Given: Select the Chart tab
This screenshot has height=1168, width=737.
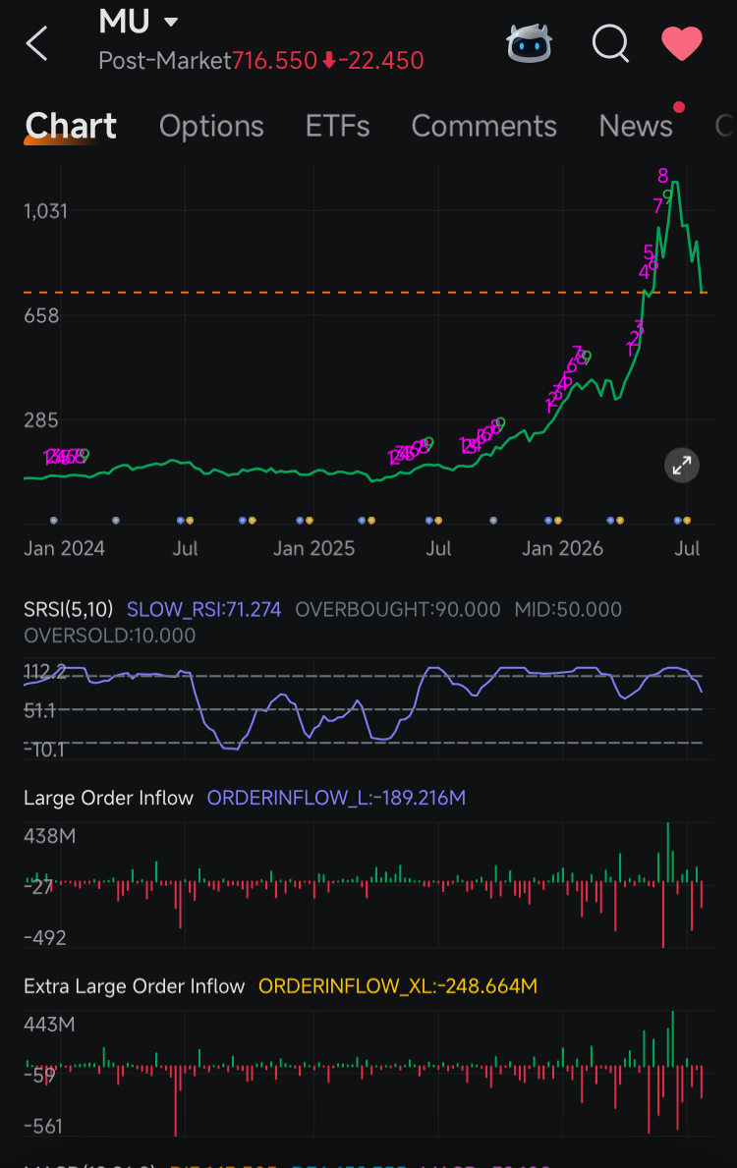Looking at the screenshot, I should click(71, 126).
